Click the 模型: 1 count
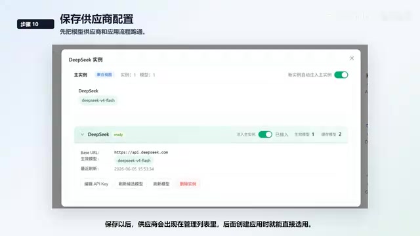Screen dimensions: 420x236 pyautogui.click(x=147, y=75)
